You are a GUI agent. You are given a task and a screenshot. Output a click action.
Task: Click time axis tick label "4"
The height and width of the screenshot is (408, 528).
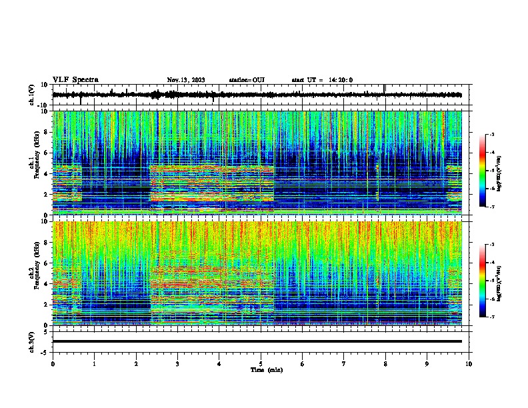point(219,364)
